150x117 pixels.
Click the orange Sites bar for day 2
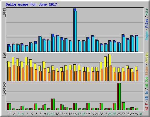pyautogui.click(x=14, y=73)
